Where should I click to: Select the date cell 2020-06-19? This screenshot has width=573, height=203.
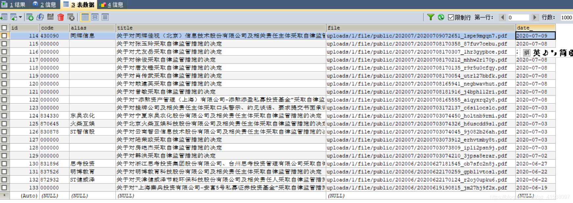point(536,188)
